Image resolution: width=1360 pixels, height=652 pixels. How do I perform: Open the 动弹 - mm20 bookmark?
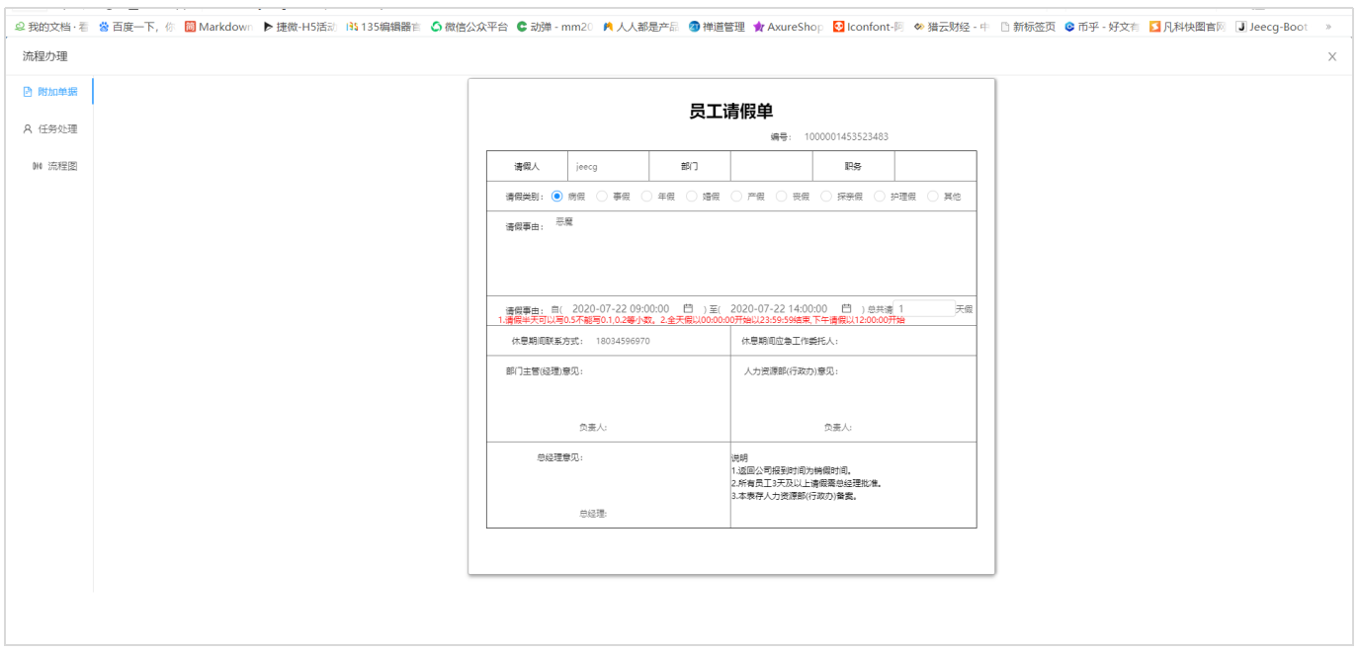point(555,27)
